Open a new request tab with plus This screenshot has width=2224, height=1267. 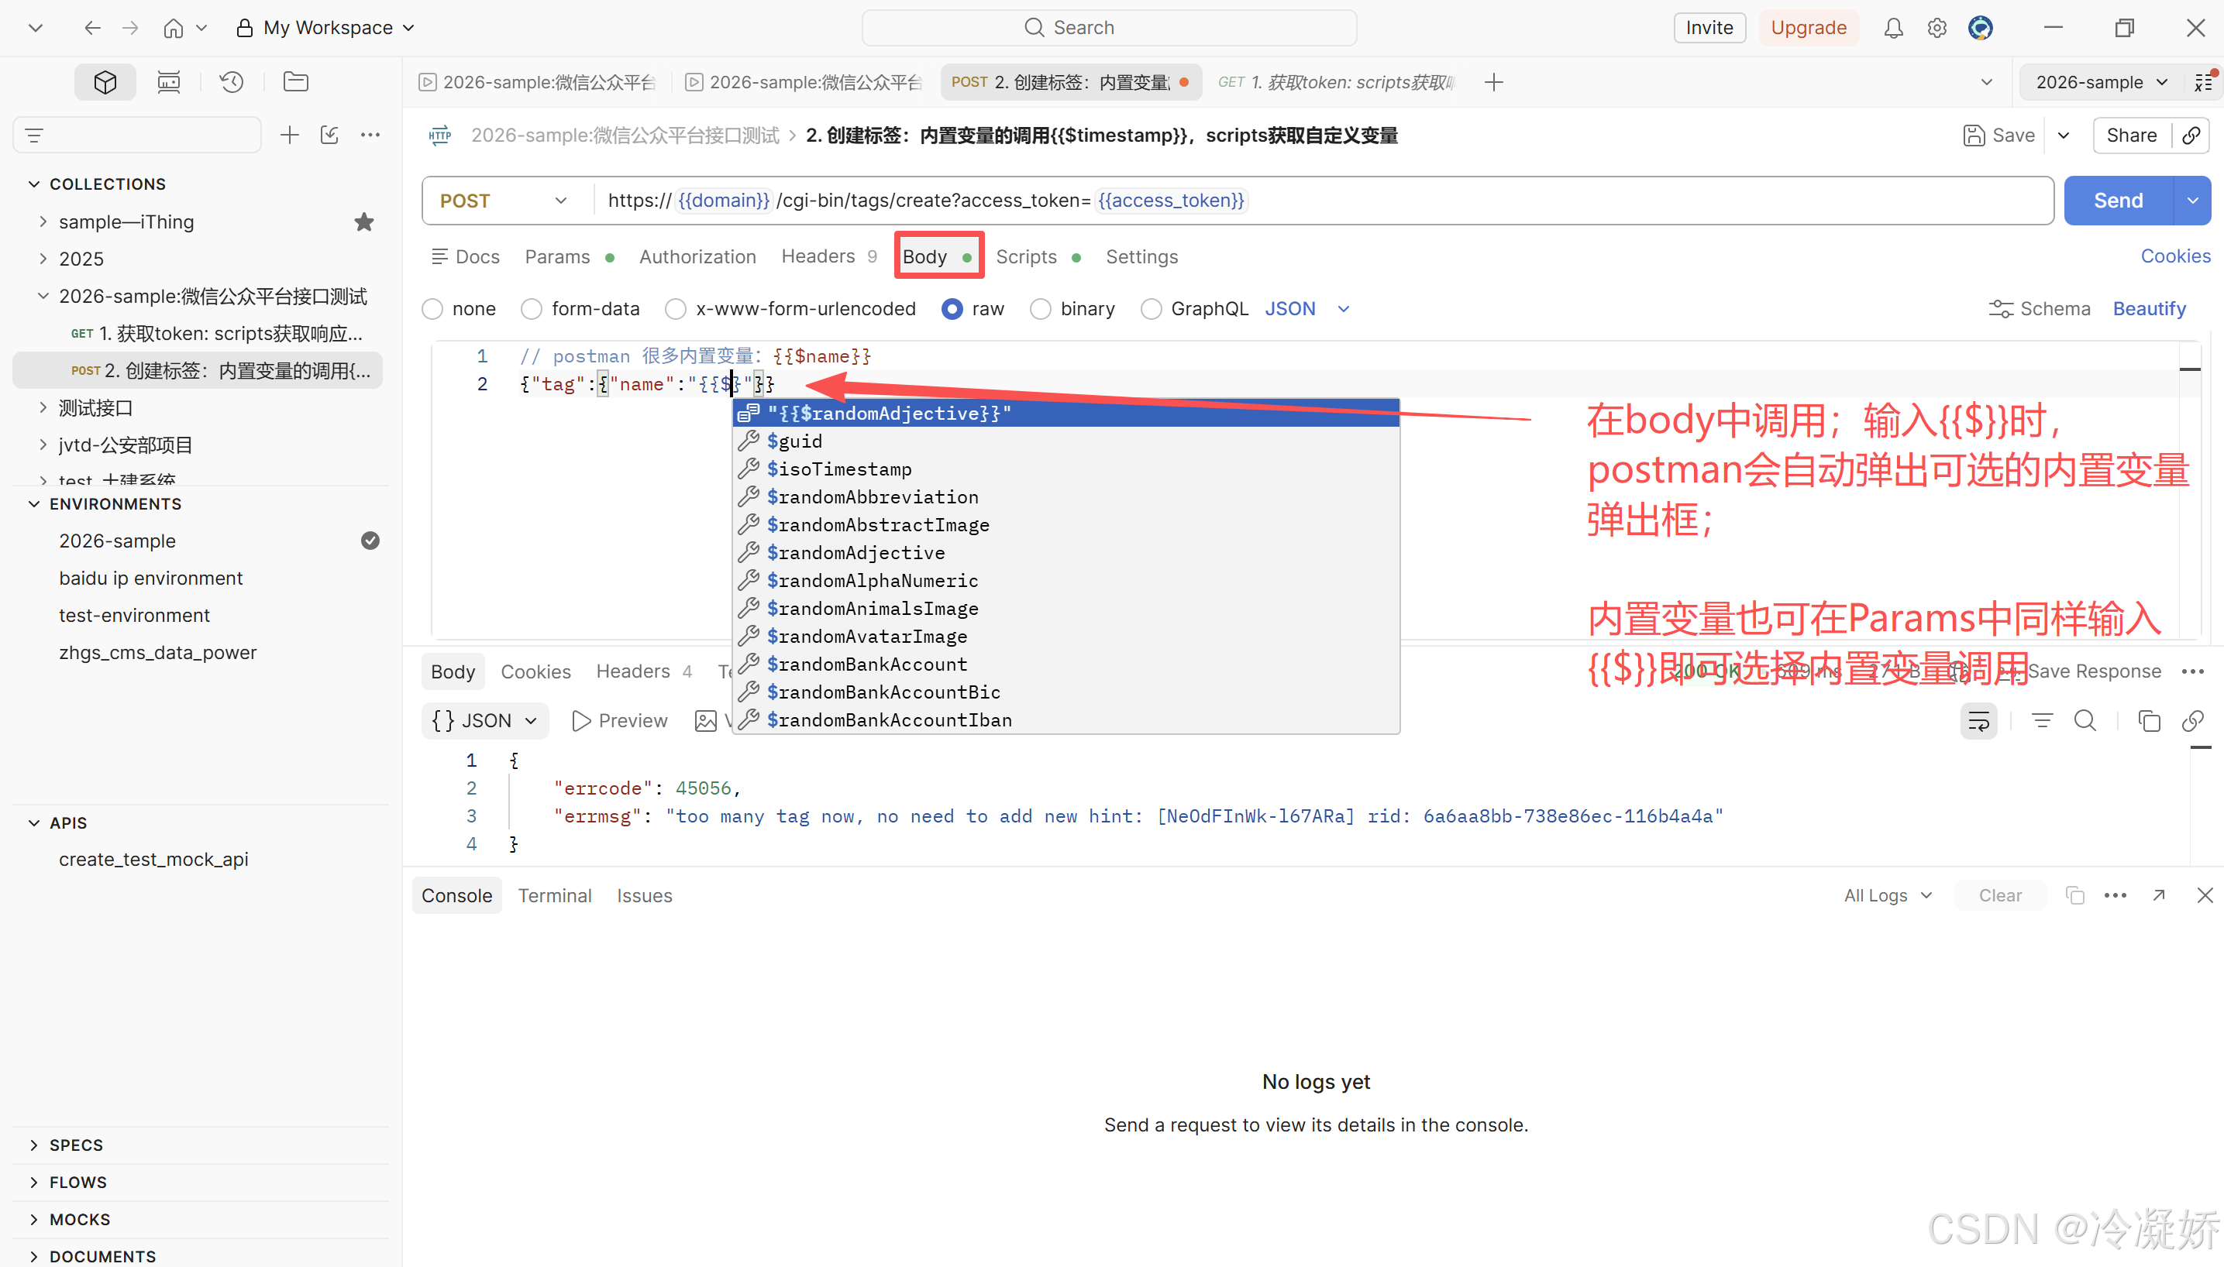(x=1494, y=82)
